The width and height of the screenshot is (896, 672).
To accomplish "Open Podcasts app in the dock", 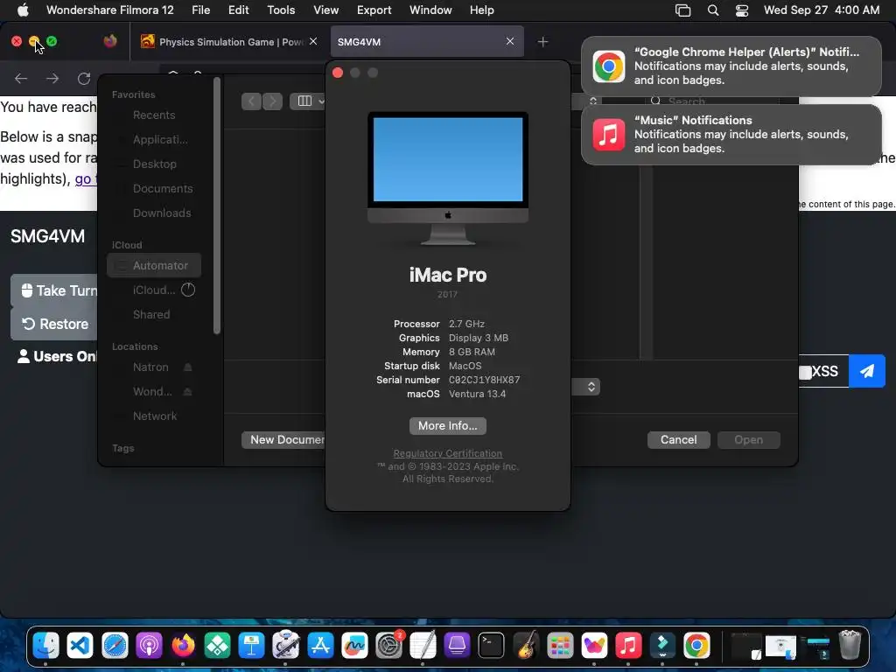I will pyautogui.click(x=149, y=646).
